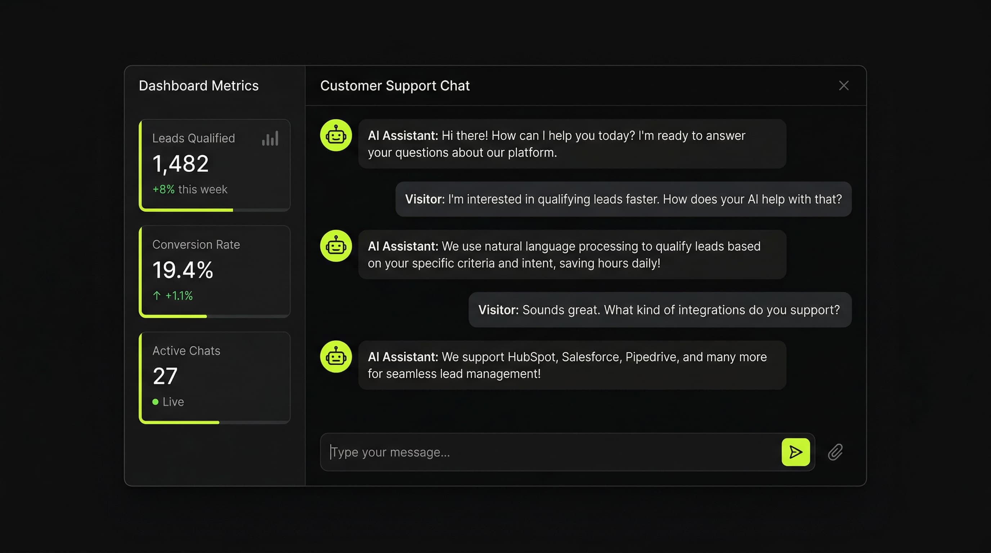Viewport: 991px width, 553px height.
Task: Select the Dashboard Metrics heading
Action: pos(198,85)
